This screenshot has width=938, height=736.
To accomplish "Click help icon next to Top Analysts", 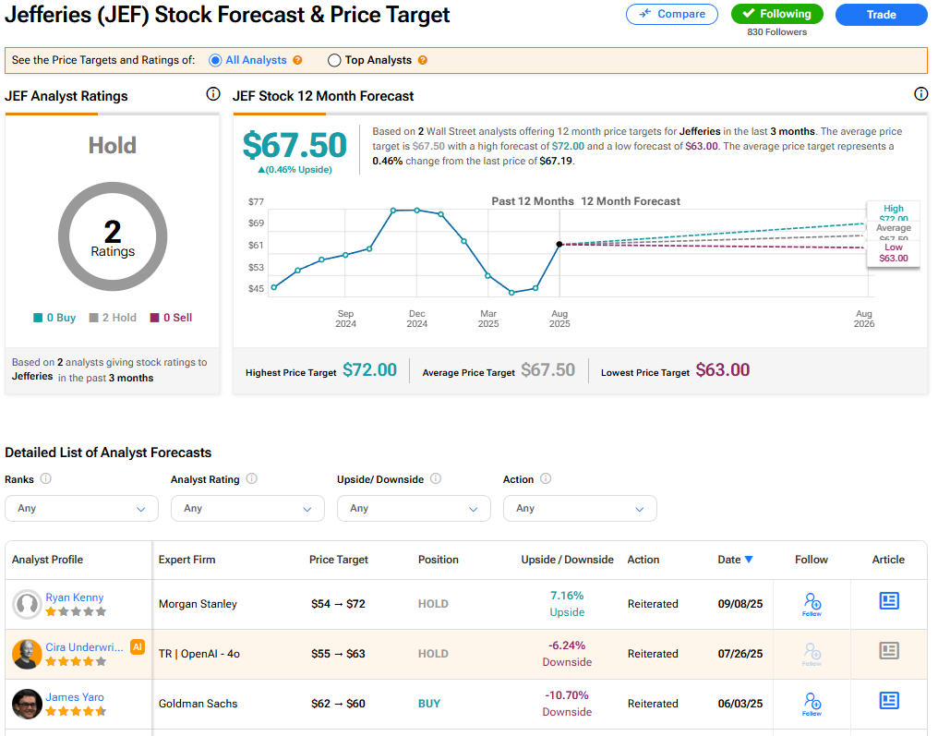I will [x=423, y=60].
